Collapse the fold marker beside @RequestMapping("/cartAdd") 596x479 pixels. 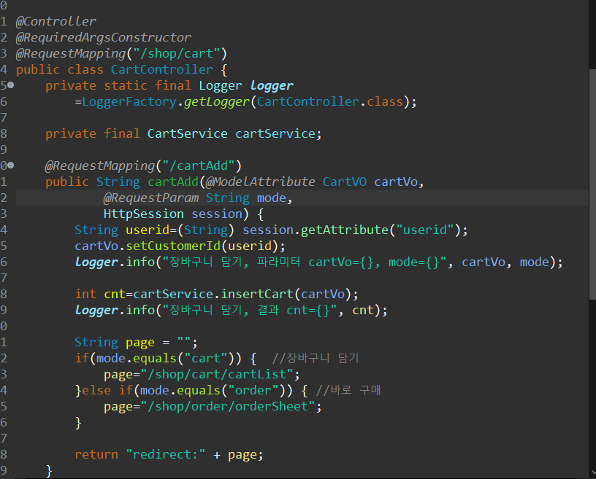[x=11, y=165]
